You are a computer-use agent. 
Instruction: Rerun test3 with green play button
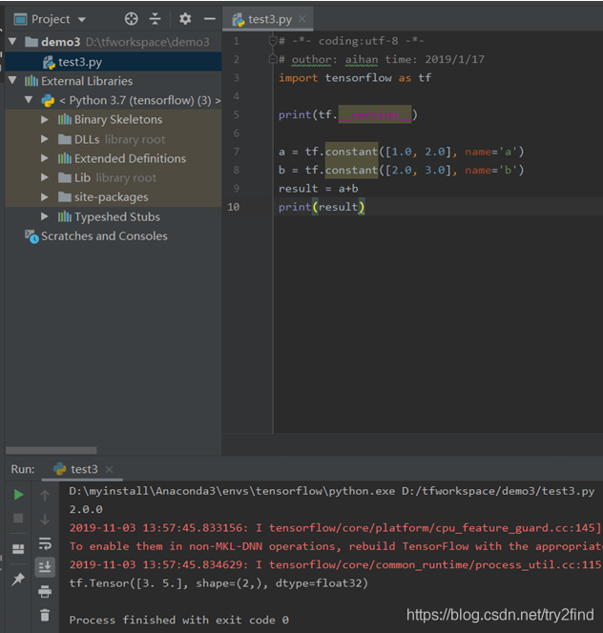point(18,495)
